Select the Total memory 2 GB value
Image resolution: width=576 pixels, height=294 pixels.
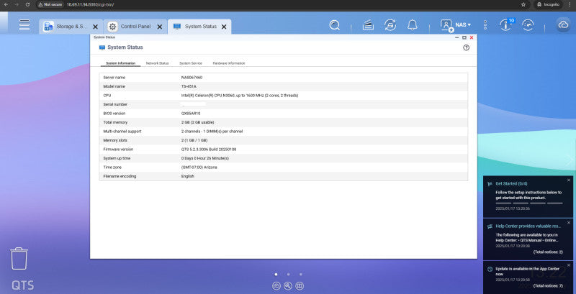click(197, 122)
